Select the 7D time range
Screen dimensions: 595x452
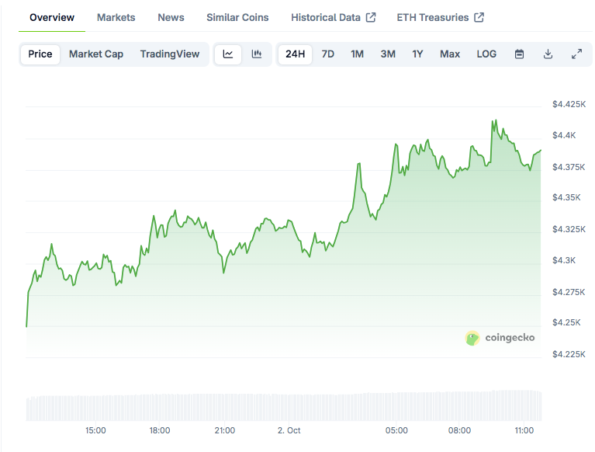[328, 54]
